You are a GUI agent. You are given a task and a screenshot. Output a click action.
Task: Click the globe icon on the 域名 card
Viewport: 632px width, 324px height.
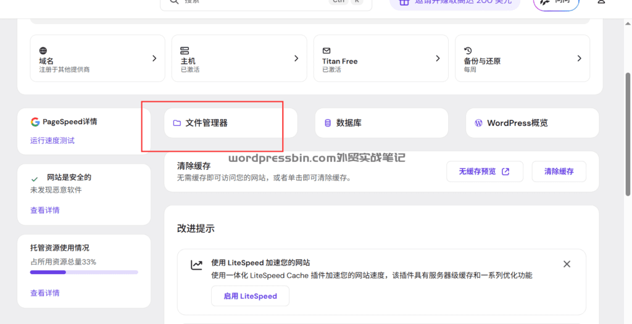coord(43,51)
